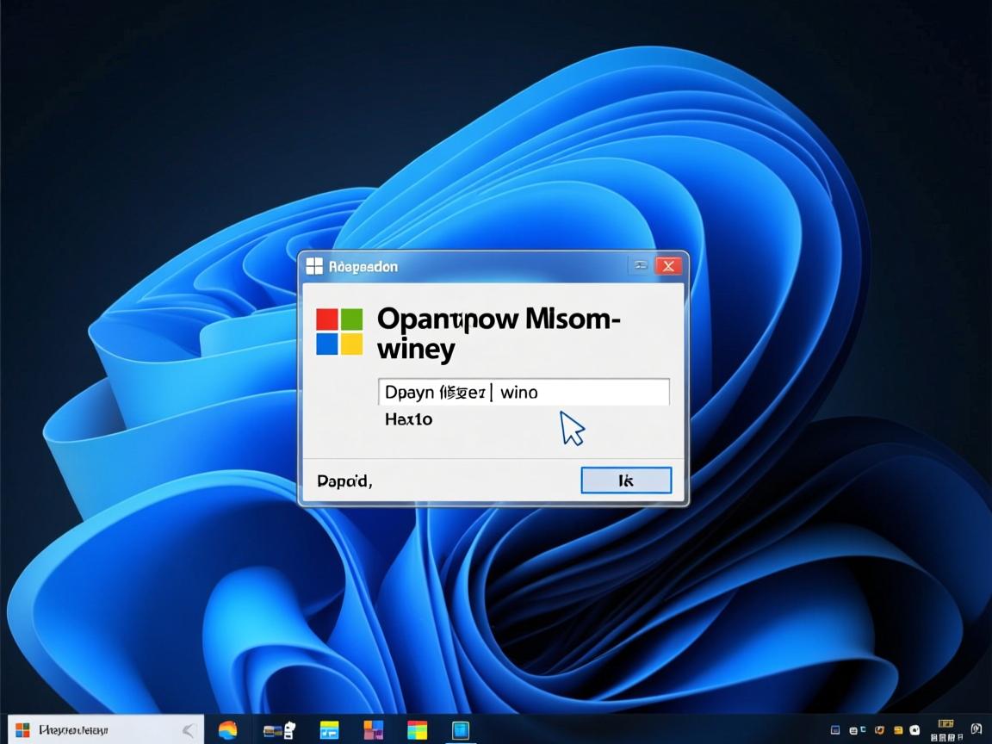Minimize the dialog window
The image size is (992, 744).
coord(641,265)
